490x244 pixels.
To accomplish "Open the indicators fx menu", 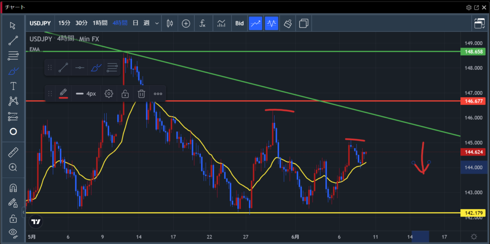I will point(202,23).
